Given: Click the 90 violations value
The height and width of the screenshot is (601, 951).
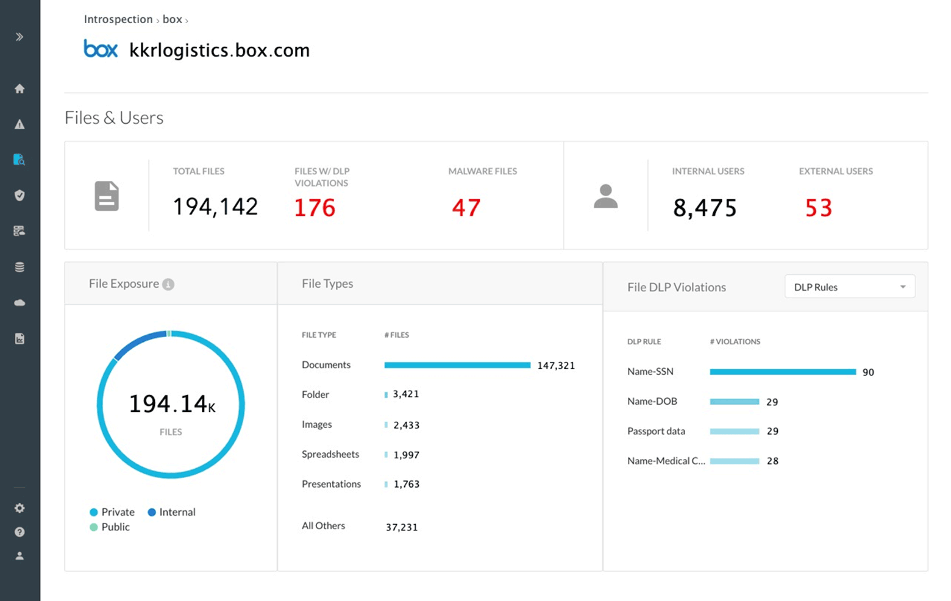Looking at the screenshot, I should (868, 372).
